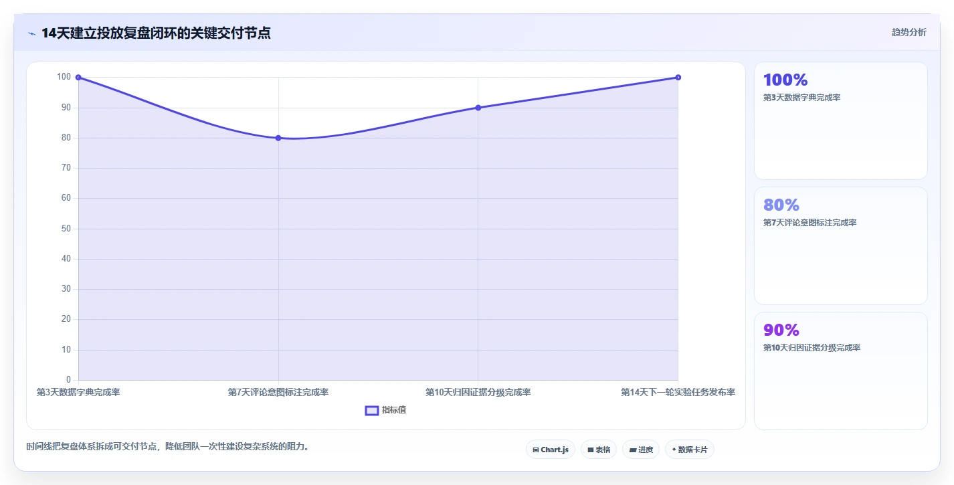
Task: Click the footer note starting 时间线把复盘体系
Action: (x=169, y=446)
